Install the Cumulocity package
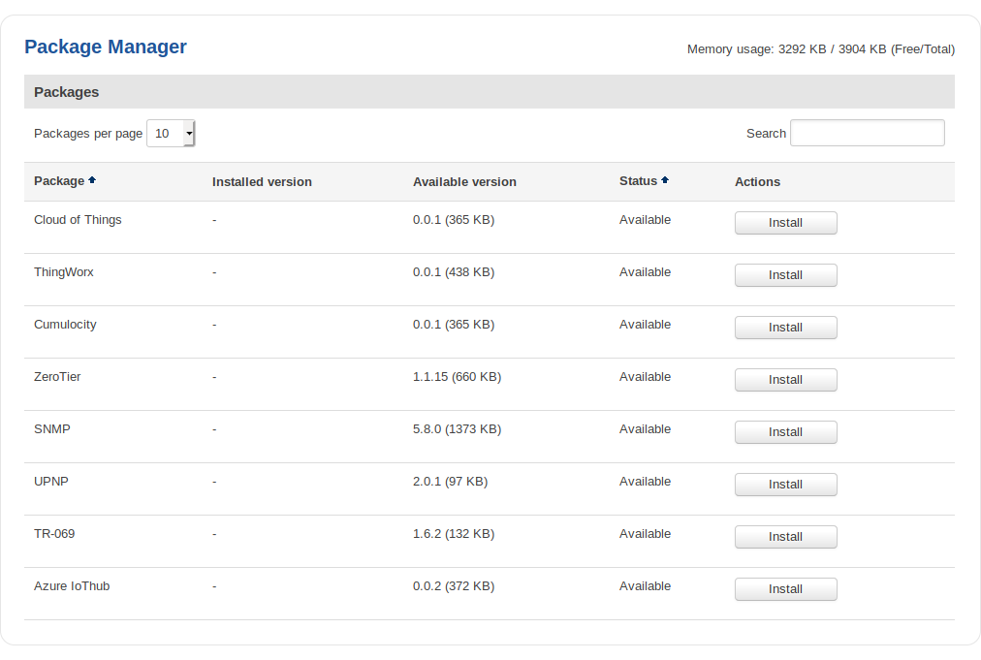The width and height of the screenshot is (981, 660). [x=785, y=328]
